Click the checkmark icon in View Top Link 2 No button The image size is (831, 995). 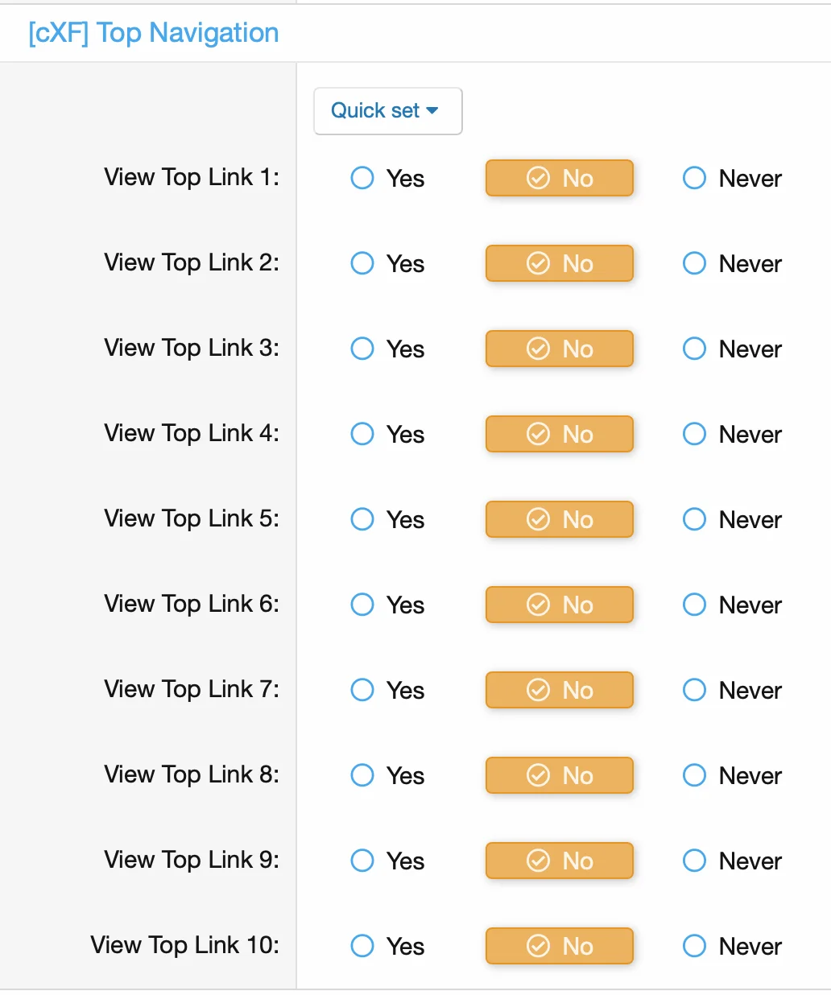click(539, 263)
